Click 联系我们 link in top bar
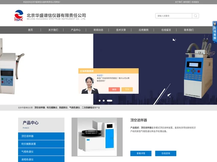Screen dimensions: 217x162 (187, 2)
